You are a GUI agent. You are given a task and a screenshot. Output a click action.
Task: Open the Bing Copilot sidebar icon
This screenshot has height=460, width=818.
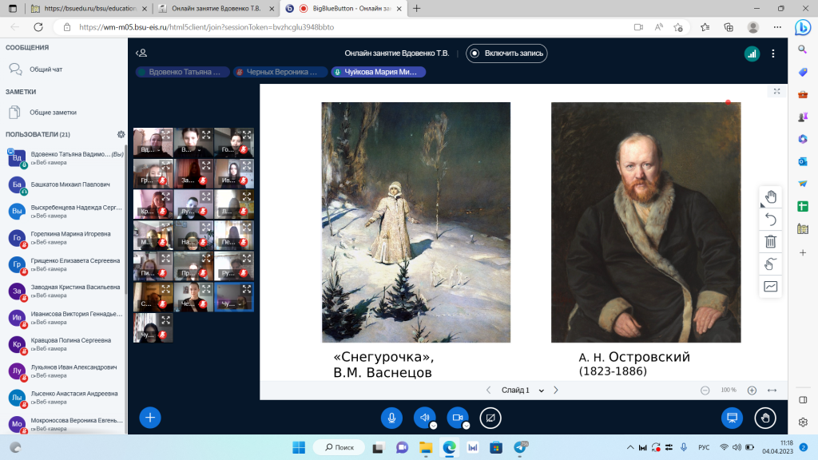[x=803, y=27]
